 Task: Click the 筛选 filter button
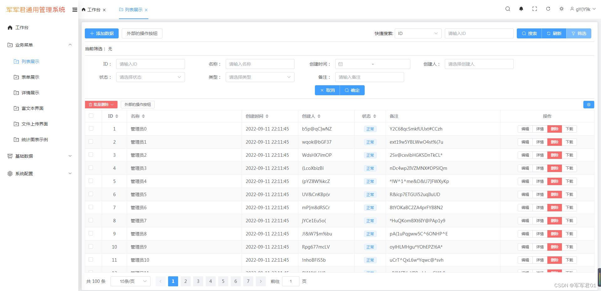tap(579, 33)
